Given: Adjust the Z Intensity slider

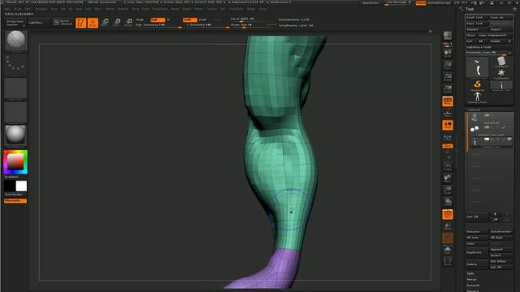Looking at the screenshot, I should point(206,25).
